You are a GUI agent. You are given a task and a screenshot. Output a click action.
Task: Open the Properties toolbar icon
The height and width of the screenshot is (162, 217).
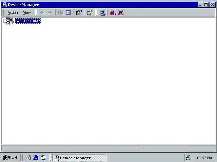coord(79,13)
